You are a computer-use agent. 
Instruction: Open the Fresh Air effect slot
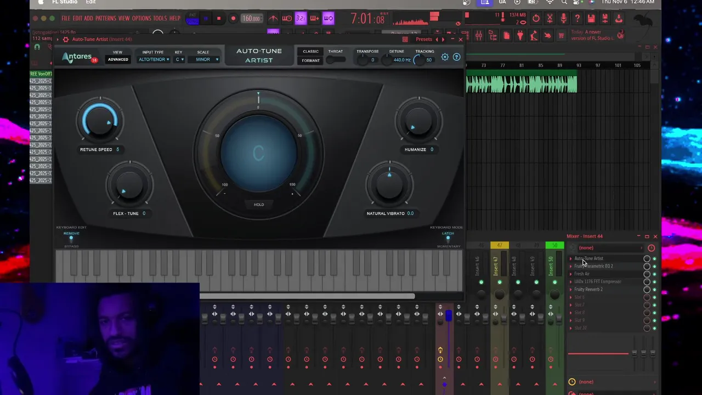582,274
